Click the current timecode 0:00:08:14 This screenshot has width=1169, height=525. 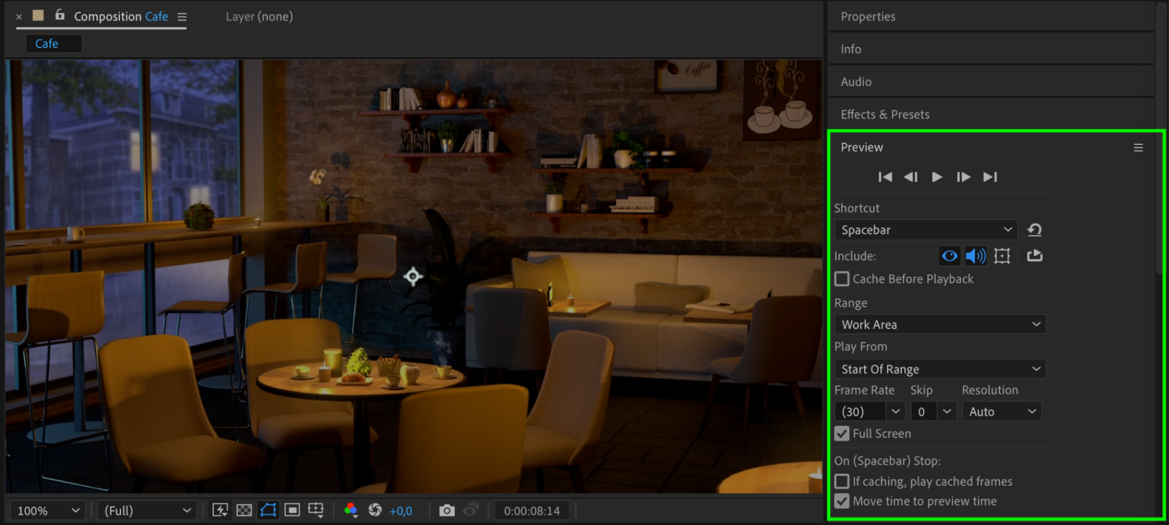(x=532, y=510)
